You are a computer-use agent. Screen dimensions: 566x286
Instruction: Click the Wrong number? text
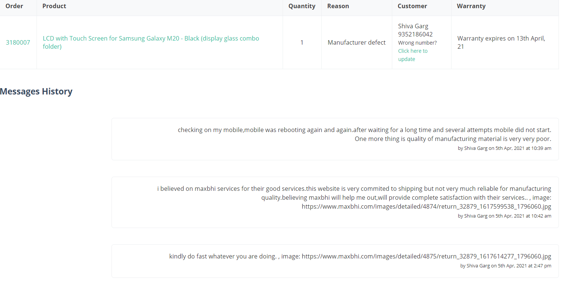pos(417,43)
